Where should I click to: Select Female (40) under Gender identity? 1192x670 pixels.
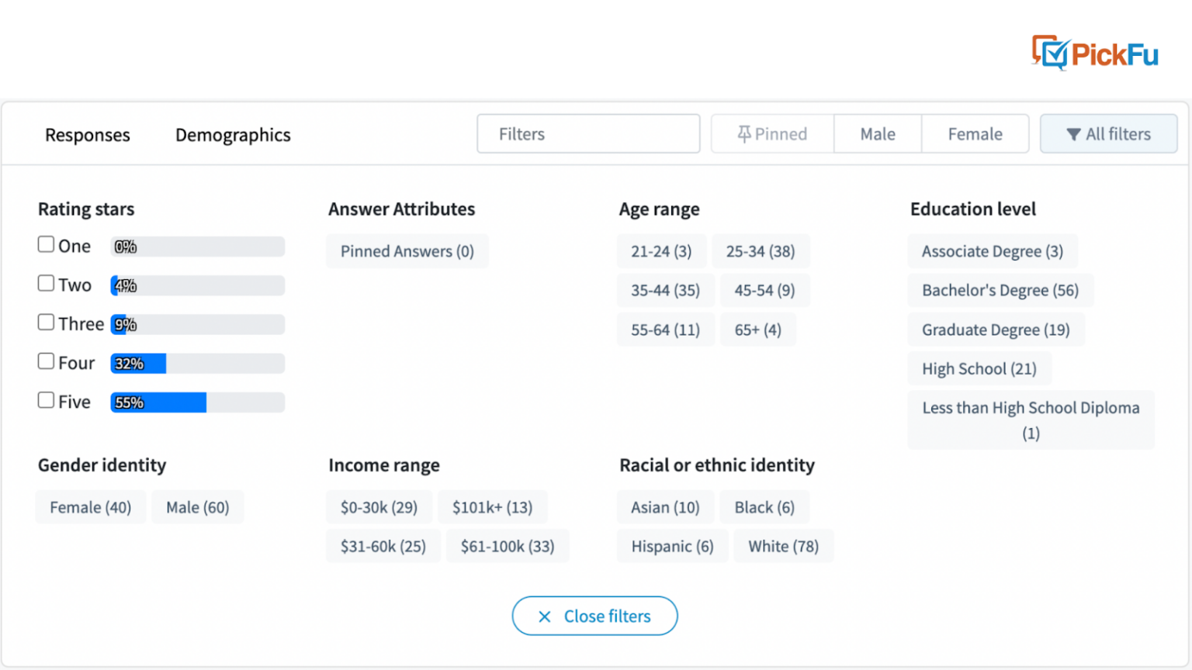[90, 506]
